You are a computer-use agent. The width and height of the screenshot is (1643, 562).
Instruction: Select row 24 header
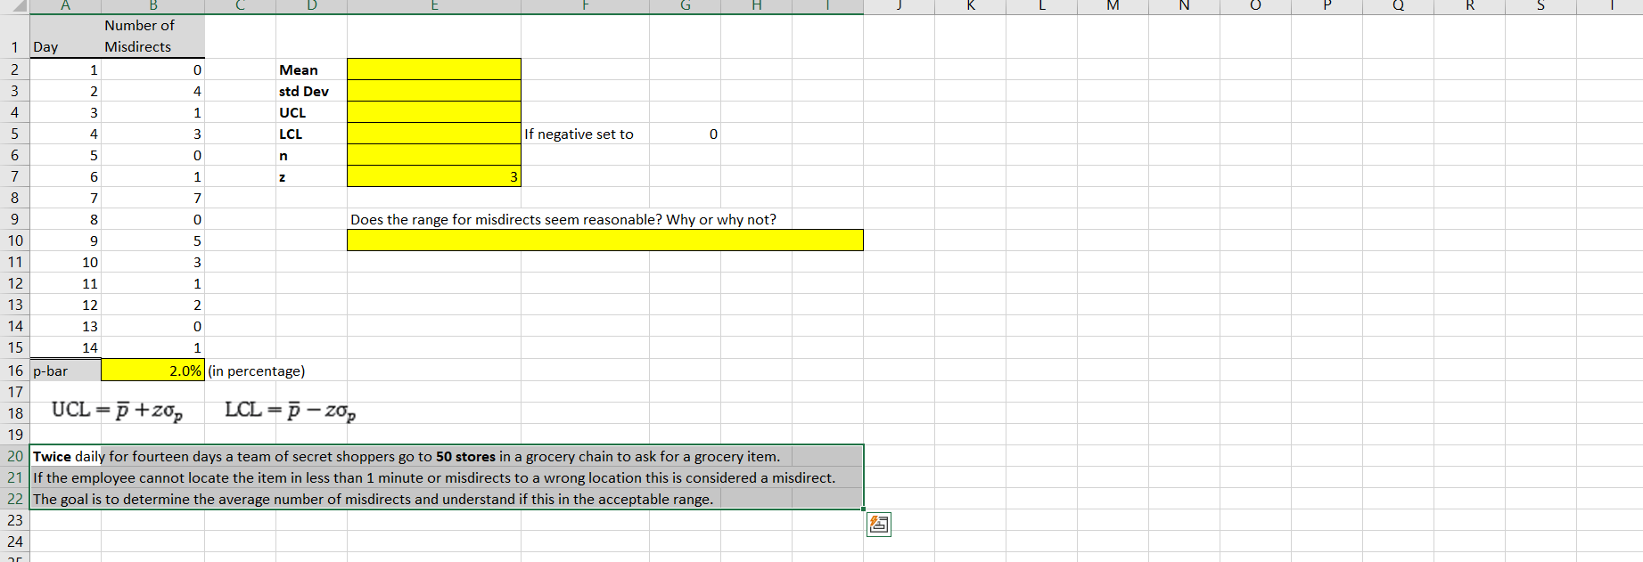pos(14,542)
